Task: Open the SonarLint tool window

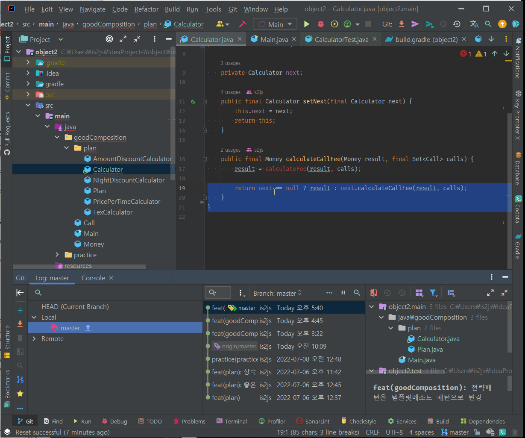Action: [313, 421]
